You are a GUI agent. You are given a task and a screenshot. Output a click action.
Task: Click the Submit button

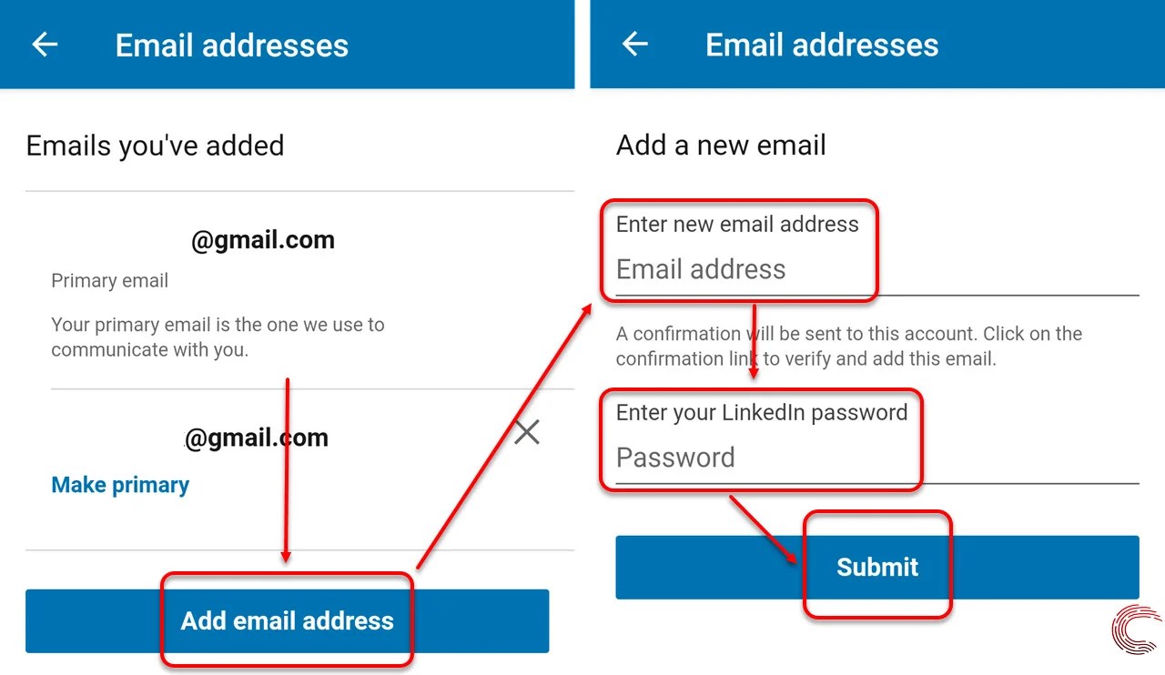tap(876, 567)
